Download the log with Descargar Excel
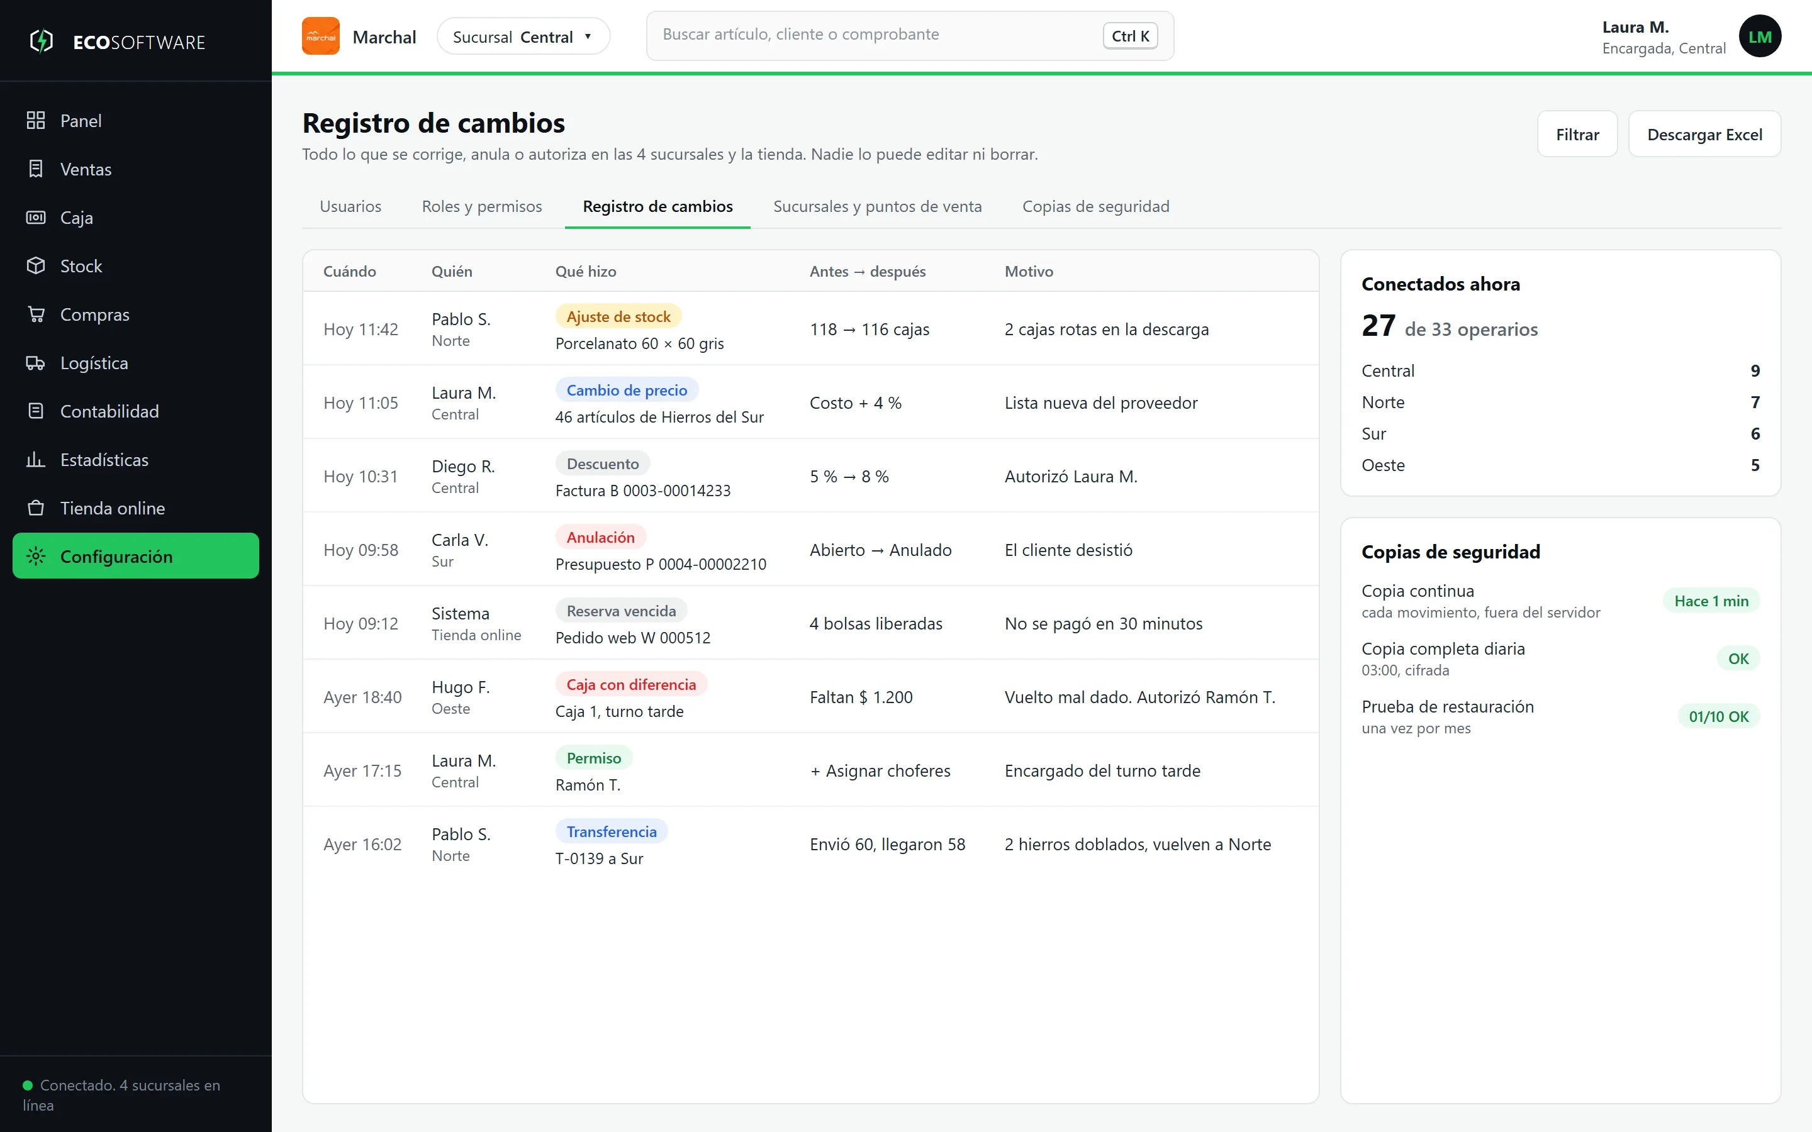Screen dimensions: 1812x1132 pos(1704,134)
